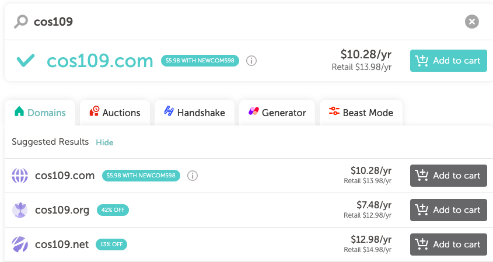Screen dimensions: 493x262
Task: Switch to the Auctions tab
Action: point(115,113)
